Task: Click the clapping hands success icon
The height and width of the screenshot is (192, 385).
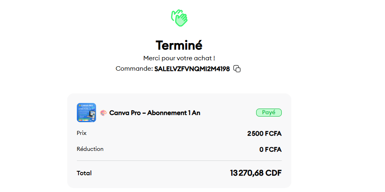Action: coord(179,18)
